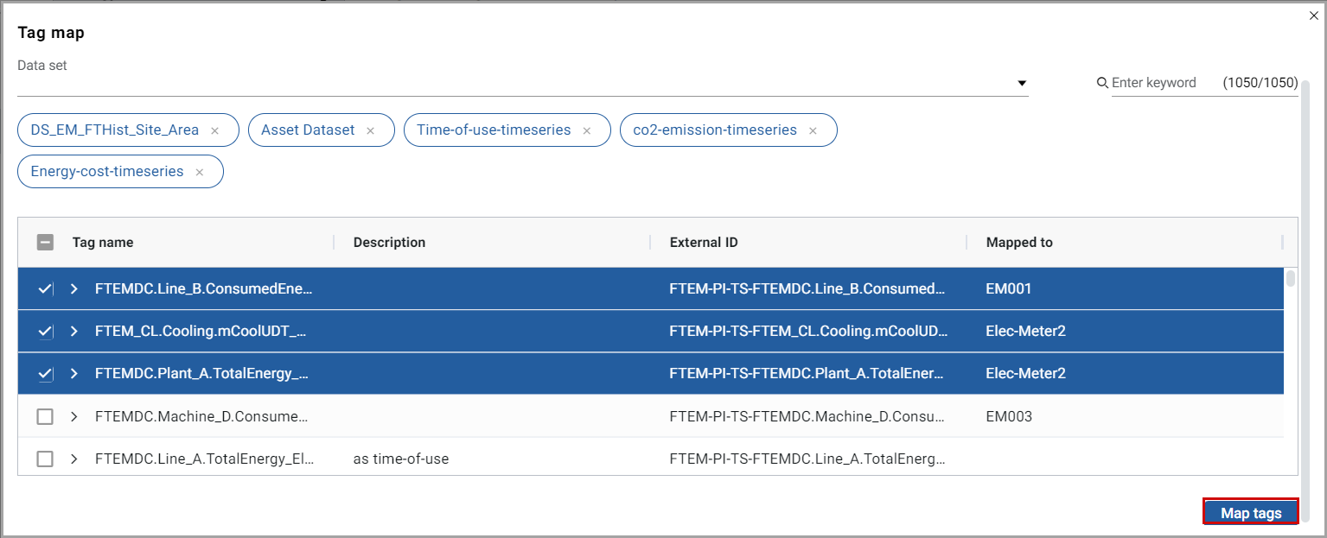Sort by Tag name column header

click(103, 243)
